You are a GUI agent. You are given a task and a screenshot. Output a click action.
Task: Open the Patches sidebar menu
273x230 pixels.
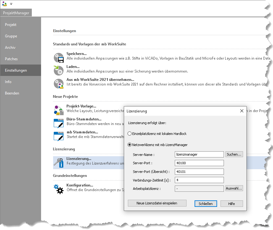click(21, 59)
